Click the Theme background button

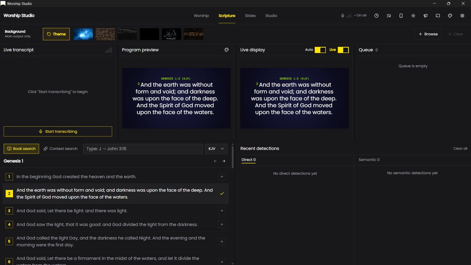(x=56, y=34)
